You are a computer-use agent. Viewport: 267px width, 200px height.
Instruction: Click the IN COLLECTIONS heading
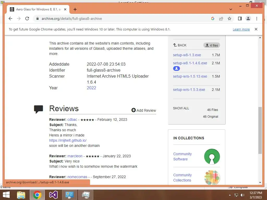coord(189,138)
